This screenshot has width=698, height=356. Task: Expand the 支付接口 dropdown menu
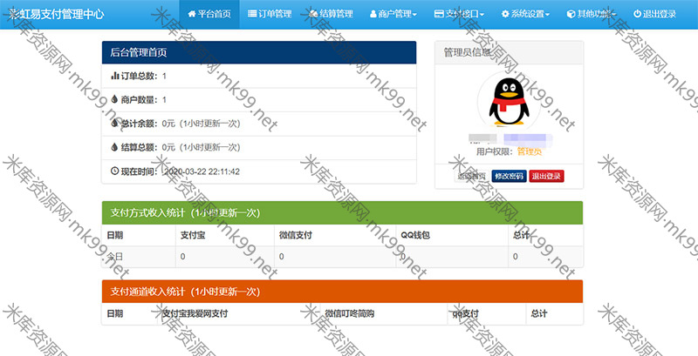[459, 14]
